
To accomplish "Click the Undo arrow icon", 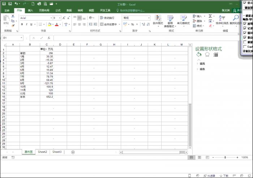I will click(16, 4).
